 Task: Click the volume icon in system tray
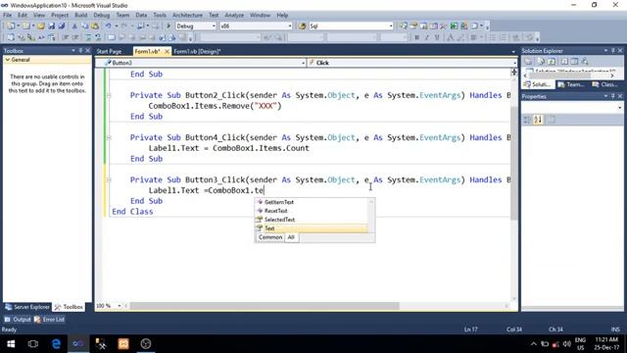pyautogui.click(x=566, y=344)
